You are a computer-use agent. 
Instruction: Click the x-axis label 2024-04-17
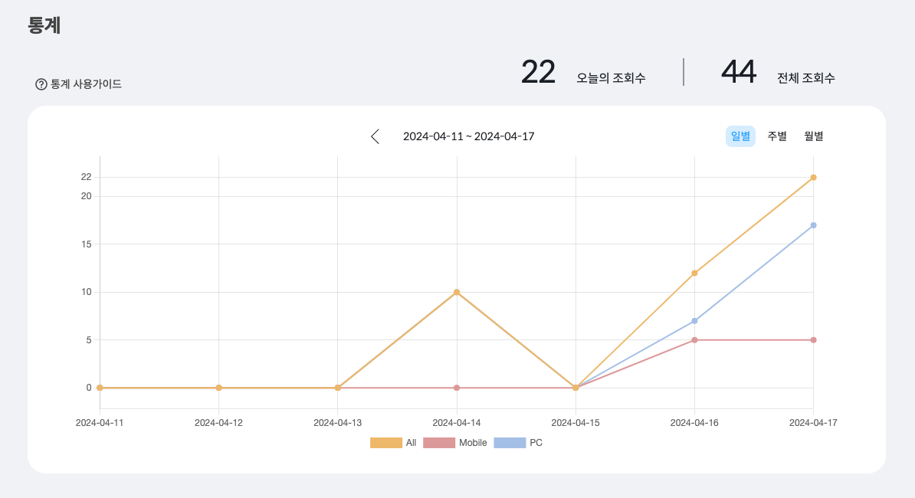click(814, 423)
